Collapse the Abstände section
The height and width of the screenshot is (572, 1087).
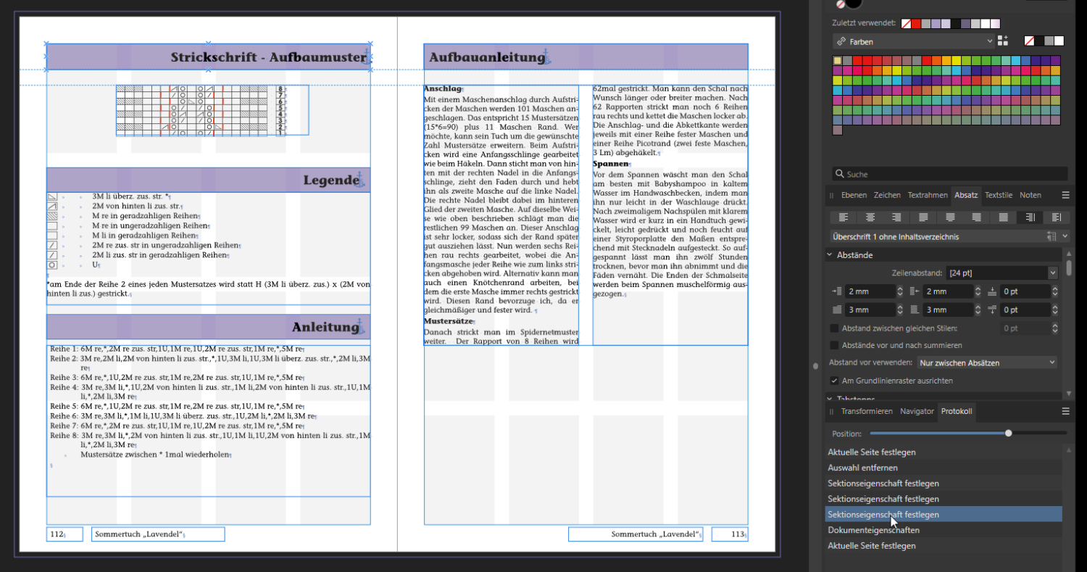coord(830,255)
